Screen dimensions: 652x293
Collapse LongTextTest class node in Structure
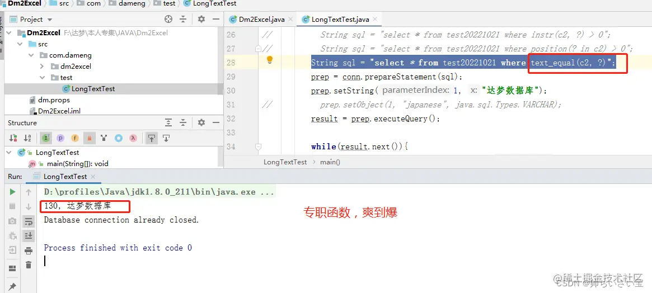9,153
